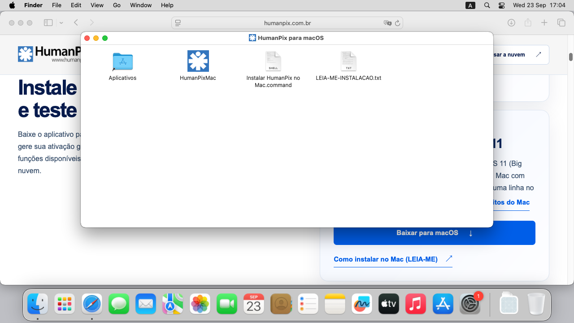Click the Safari address bar
Image resolution: width=574 pixels, height=323 pixels.
pos(287,23)
